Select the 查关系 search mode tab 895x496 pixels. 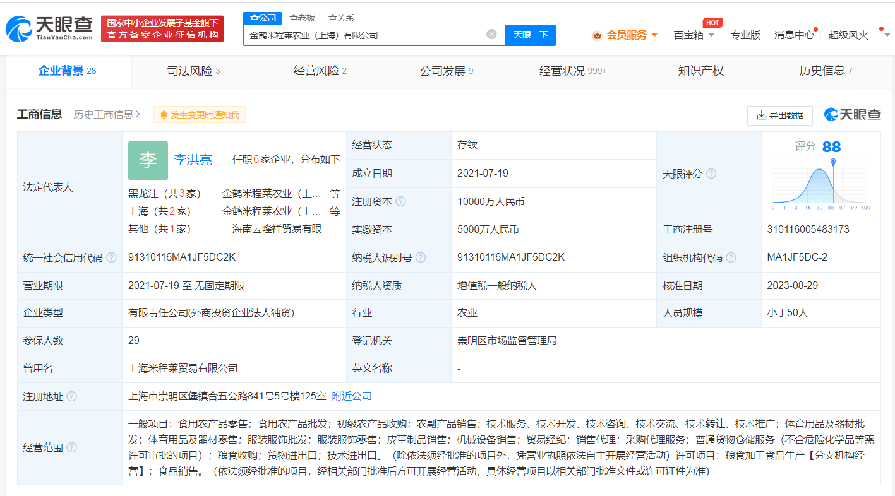[x=341, y=18]
